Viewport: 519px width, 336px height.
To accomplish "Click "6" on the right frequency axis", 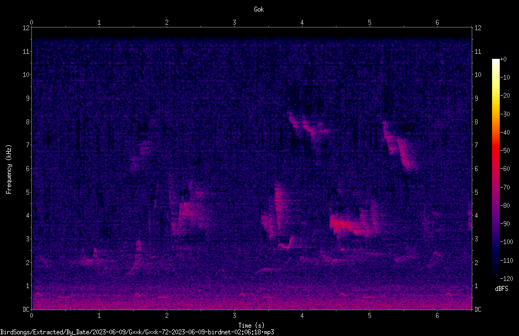I will (x=476, y=169).
